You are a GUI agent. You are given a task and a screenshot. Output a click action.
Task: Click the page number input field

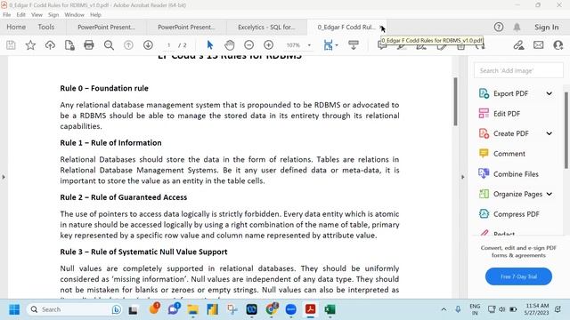(x=168, y=45)
